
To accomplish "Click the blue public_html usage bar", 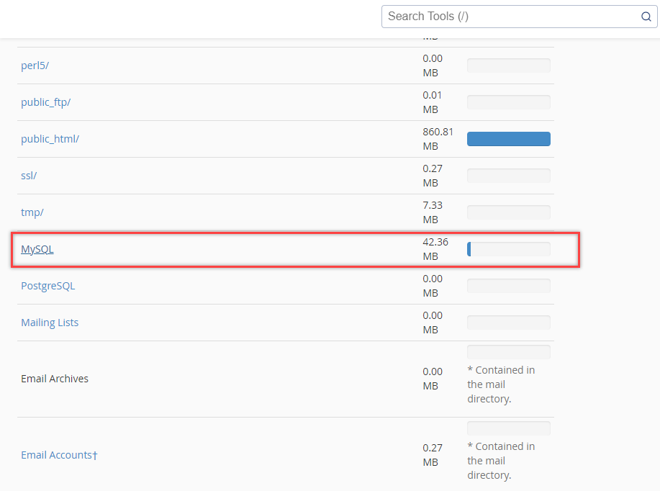I will point(508,138).
